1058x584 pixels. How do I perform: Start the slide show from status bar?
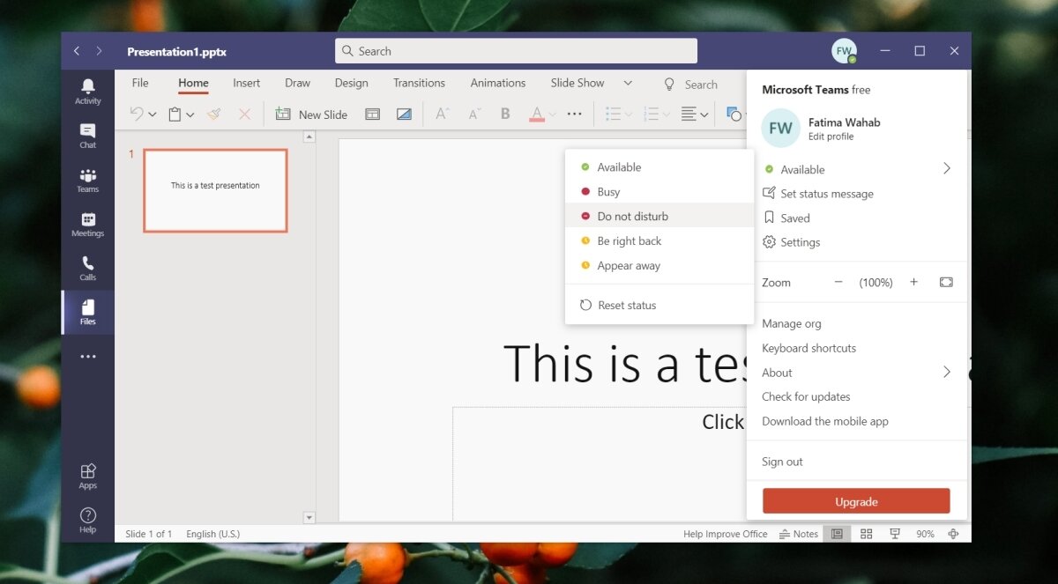895,533
